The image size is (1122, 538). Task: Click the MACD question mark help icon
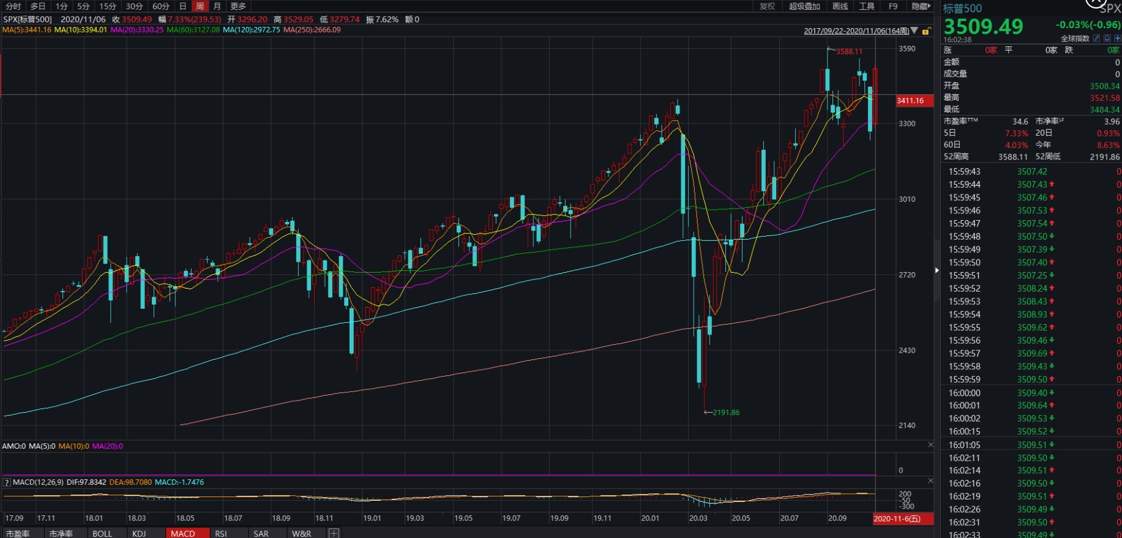pos(7,482)
